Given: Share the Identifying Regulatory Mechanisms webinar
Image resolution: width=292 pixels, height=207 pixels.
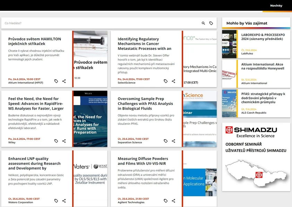Looking at the screenshot, I should pos(173,81).
